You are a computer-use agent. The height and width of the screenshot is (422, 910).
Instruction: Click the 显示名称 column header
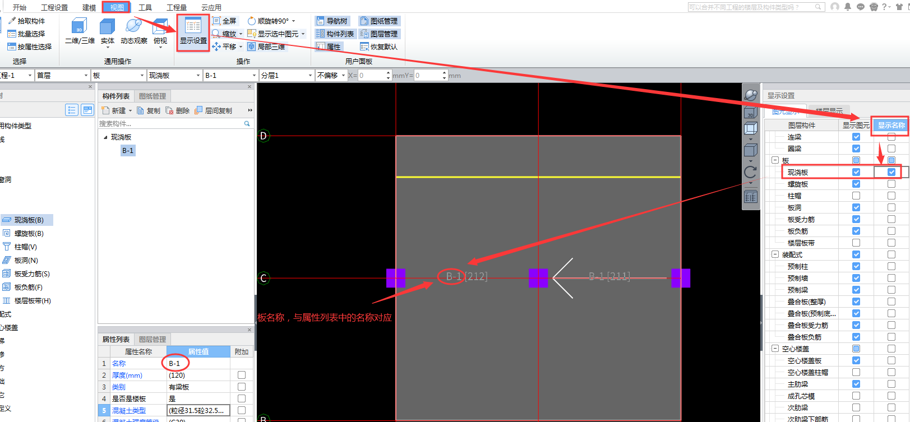click(891, 125)
